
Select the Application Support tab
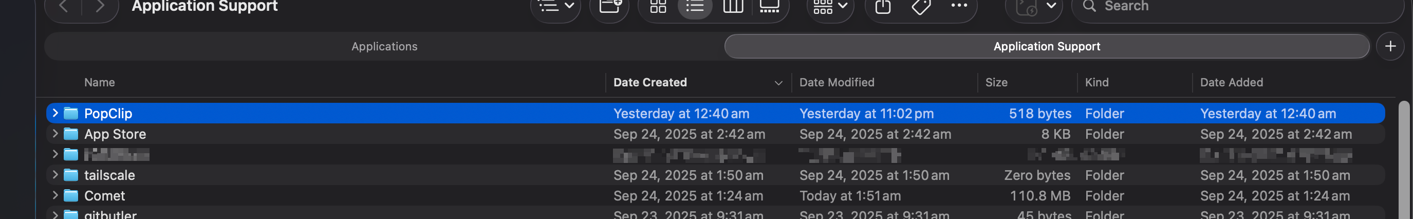[x=1046, y=47]
